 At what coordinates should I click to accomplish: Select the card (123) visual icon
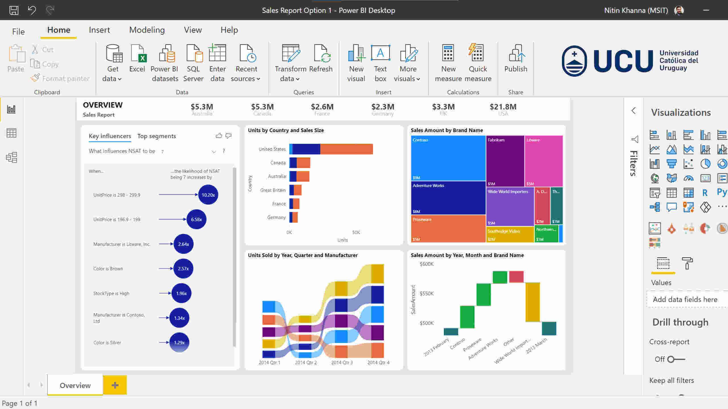click(705, 178)
